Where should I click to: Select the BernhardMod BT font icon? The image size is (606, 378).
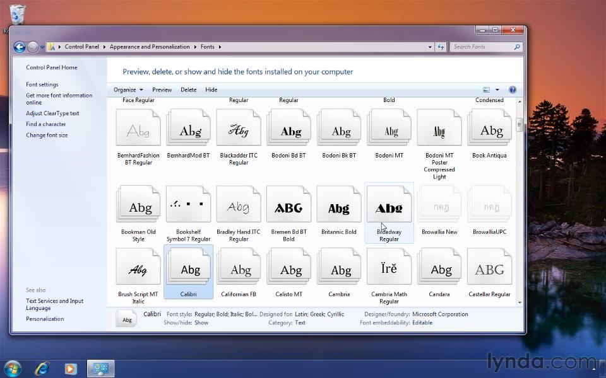[188, 128]
